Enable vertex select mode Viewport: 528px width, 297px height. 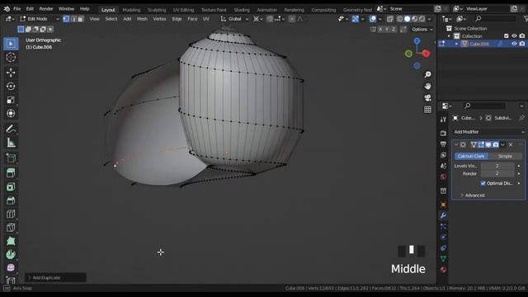[x=66, y=19]
